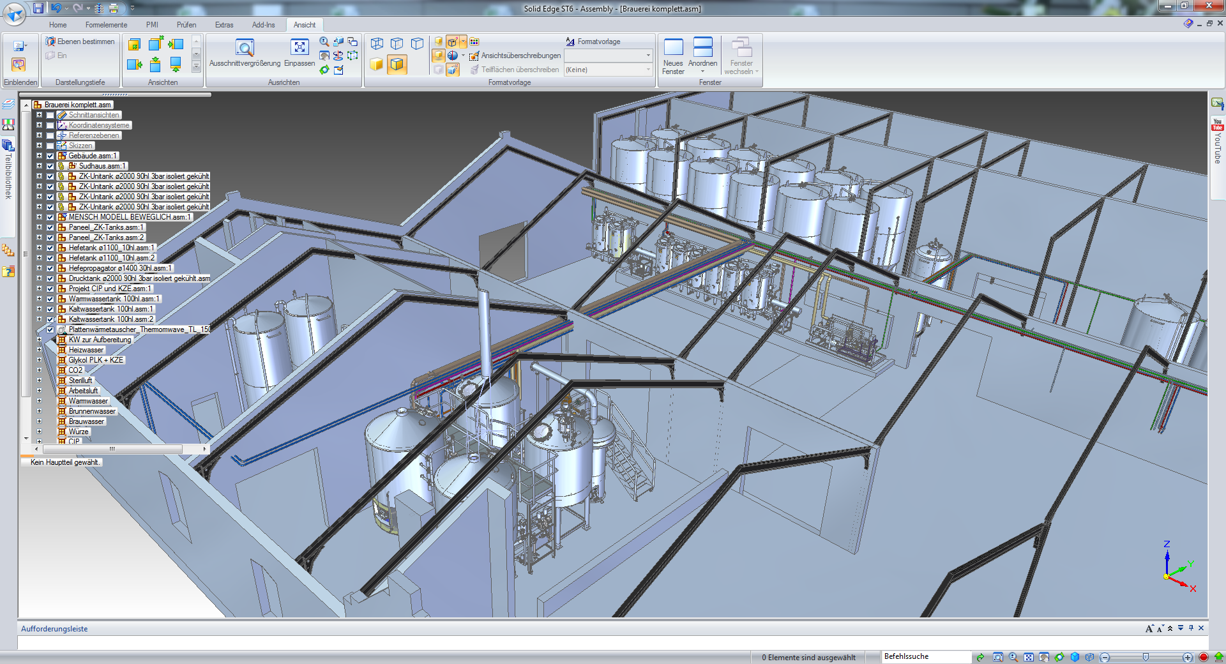Click the Print icon in quick access toolbar
Viewport: 1226px width, 664px height.
(x=113, y=8)
